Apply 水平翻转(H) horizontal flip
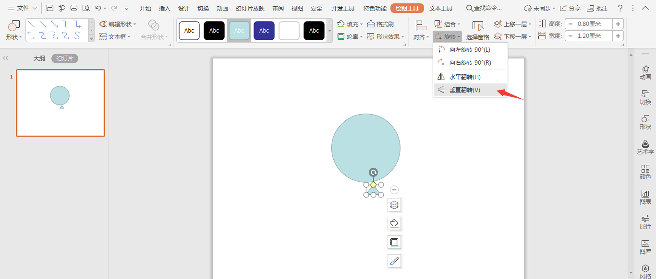The width and height of the screenshot is (656, 279). point(463,76)
